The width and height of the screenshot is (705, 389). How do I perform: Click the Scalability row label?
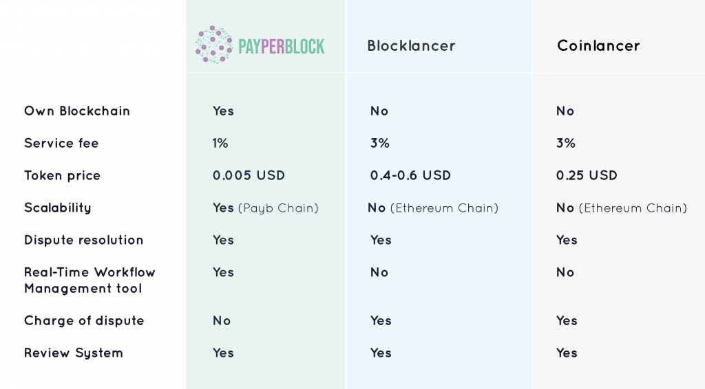pos(58,208)
